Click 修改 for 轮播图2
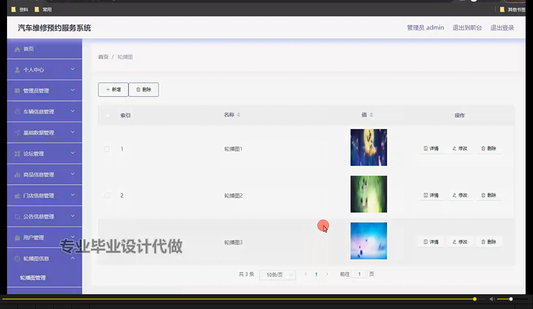This screenshot has width=533, height=309. pyautogui.click(x=460, y=195)
